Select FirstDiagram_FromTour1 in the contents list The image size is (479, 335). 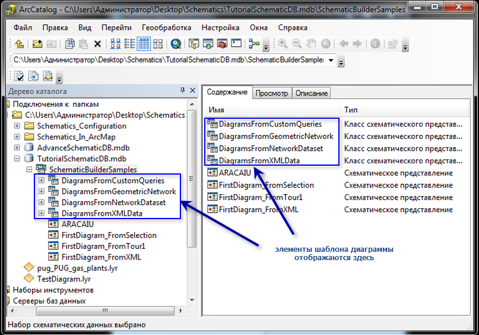(x=261, y=197)
